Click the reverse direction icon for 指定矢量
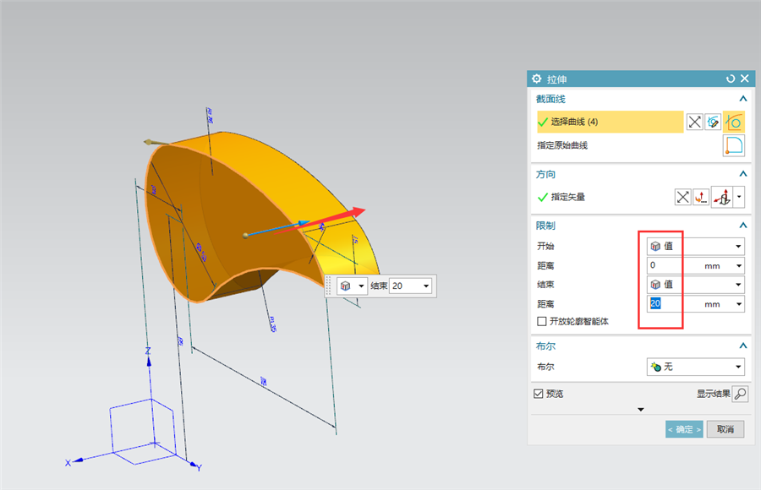This screenshot has width=761, height=490. (x=683, y=197)
